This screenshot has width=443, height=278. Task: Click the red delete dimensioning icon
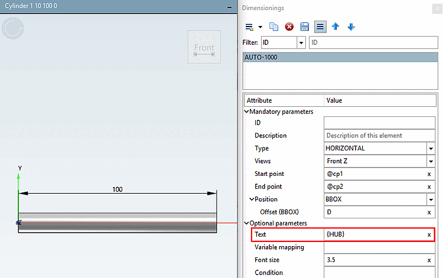pyautogui.click(x=289, y=27)
